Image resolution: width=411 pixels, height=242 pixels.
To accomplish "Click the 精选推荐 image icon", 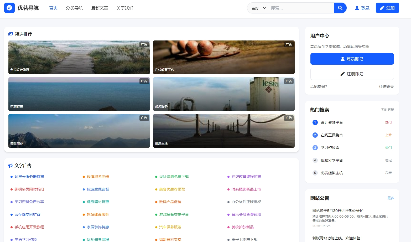I will 11,34.
